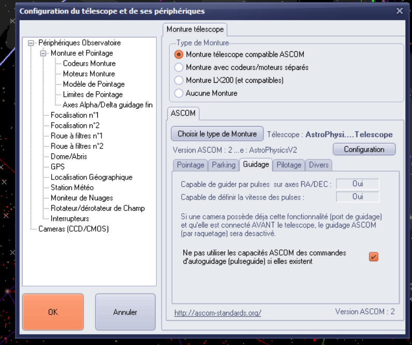Open the Divers tab

point(319,165)
